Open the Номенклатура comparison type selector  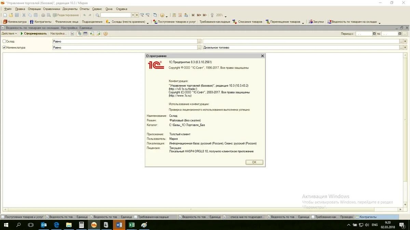tap(199, 47)
